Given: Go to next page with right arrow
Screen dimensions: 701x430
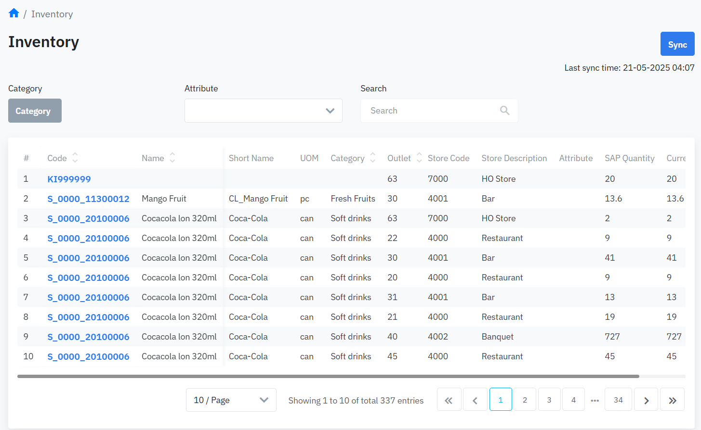Looking at the screenshot, I should pyautogui.click(x=646, y=400).
